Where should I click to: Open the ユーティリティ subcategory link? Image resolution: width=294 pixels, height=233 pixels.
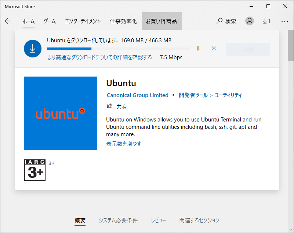[228, 95]
